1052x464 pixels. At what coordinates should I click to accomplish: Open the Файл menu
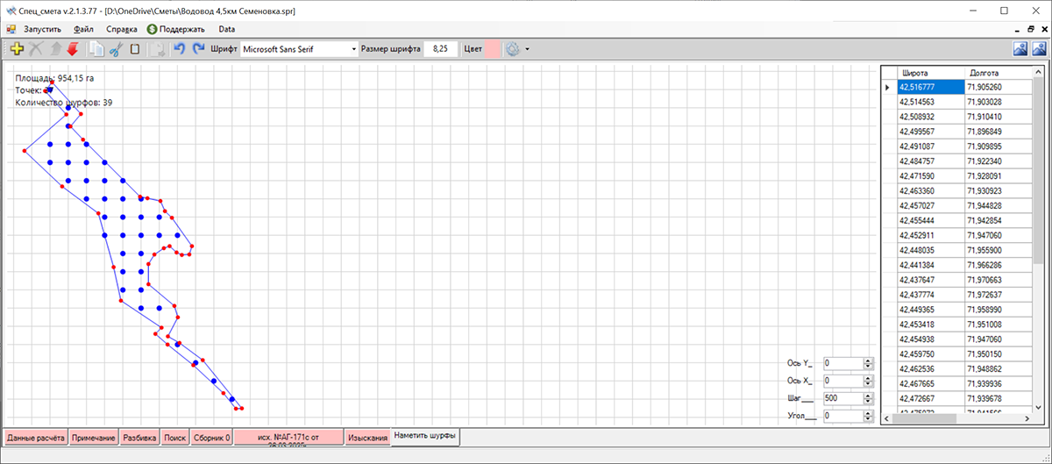(x=84, y=29)
